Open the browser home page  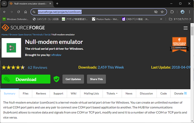tap(25, 12)
